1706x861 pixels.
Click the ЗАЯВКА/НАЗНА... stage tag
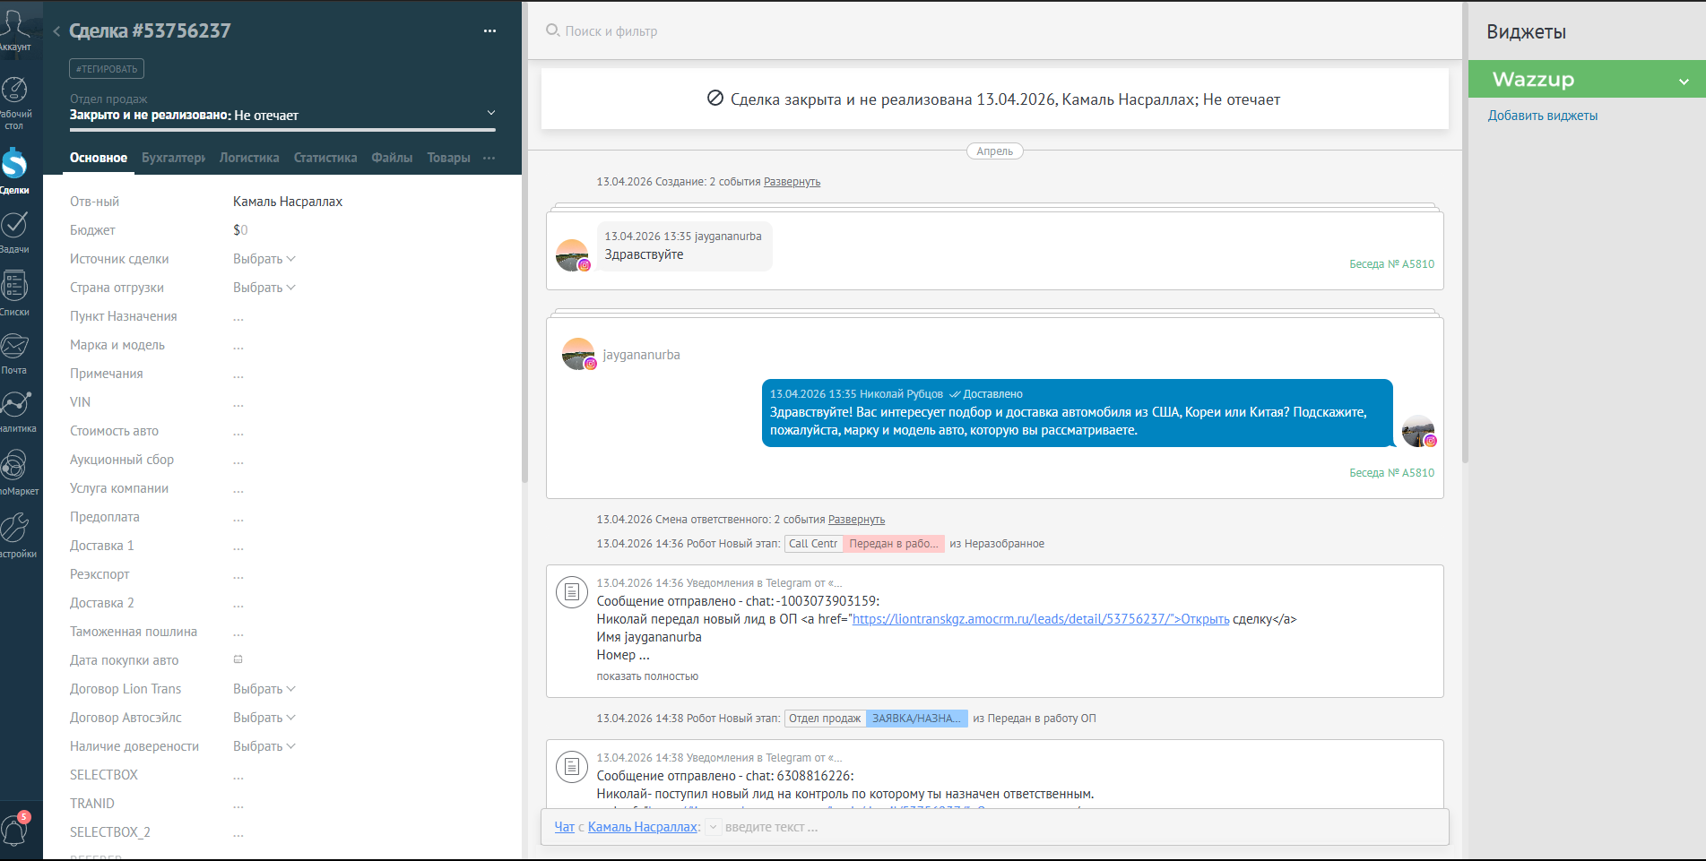coord(916,719)
